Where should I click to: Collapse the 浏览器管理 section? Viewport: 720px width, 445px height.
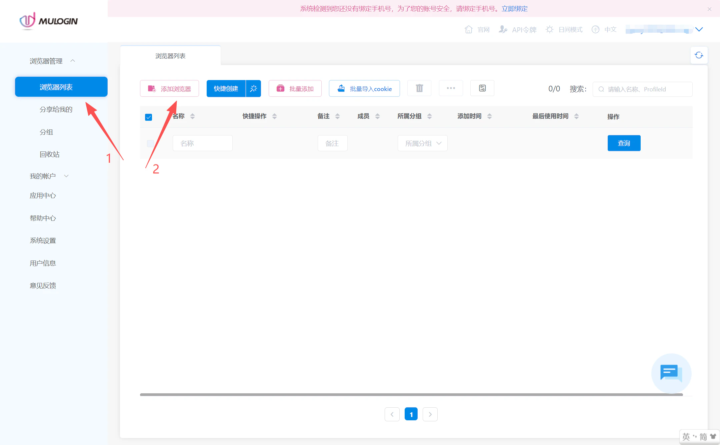tap(73, 61)
